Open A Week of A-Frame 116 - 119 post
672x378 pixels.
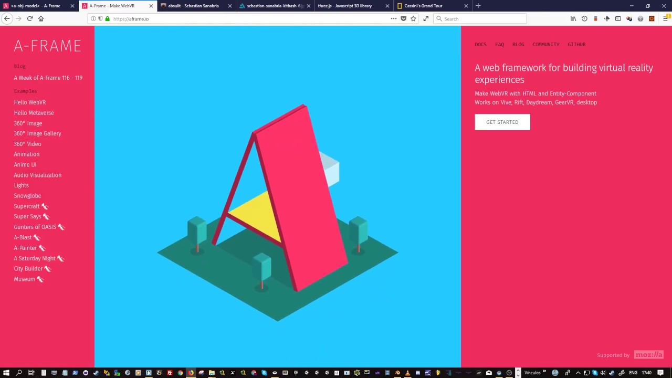(x=48, y=78)
